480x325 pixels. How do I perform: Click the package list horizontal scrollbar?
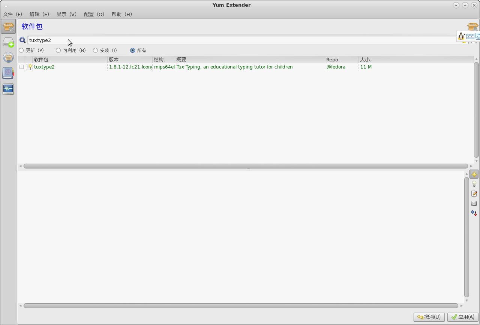tap(246, 166)
